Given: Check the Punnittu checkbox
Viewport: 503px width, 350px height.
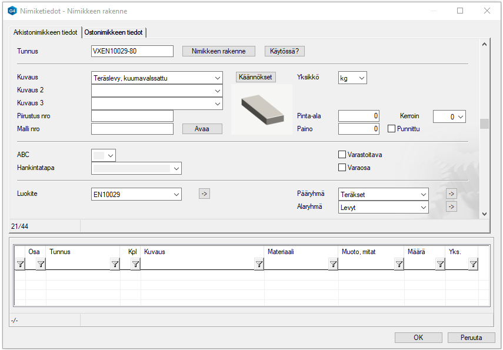Looking at the screenshot, I should click(392, 129).
